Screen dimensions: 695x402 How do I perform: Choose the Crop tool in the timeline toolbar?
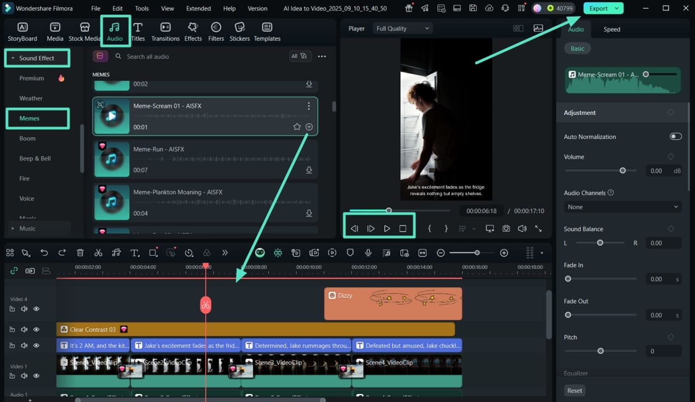(153, 253)
